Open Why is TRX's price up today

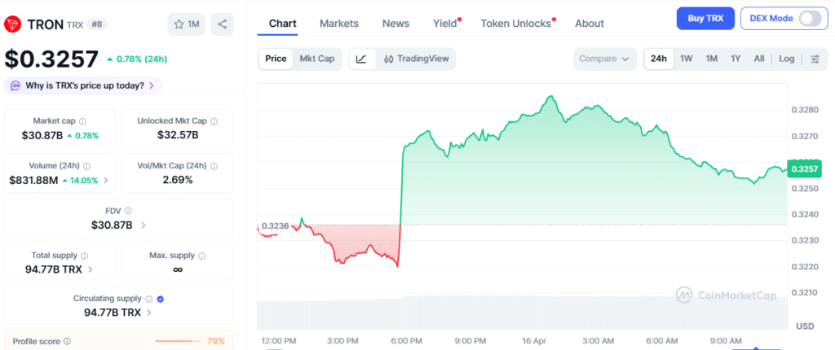pyautogui.click(x=84, y=85)
